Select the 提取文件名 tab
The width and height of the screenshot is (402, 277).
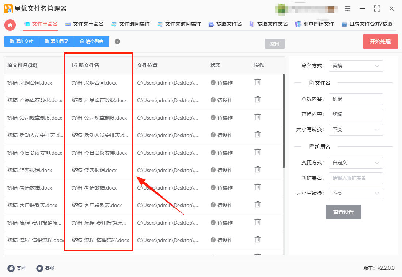pos(225,24)
